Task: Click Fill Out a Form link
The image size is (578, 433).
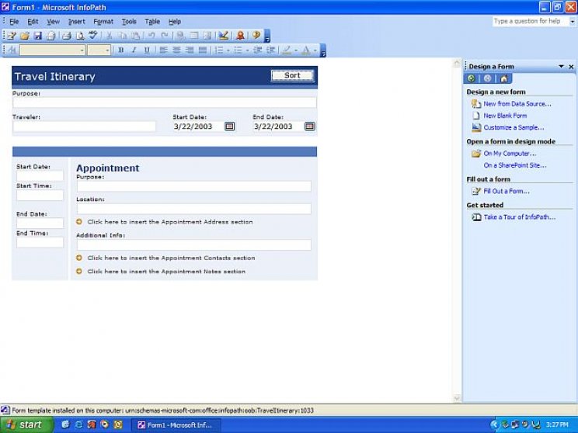Action: point(507,191)
